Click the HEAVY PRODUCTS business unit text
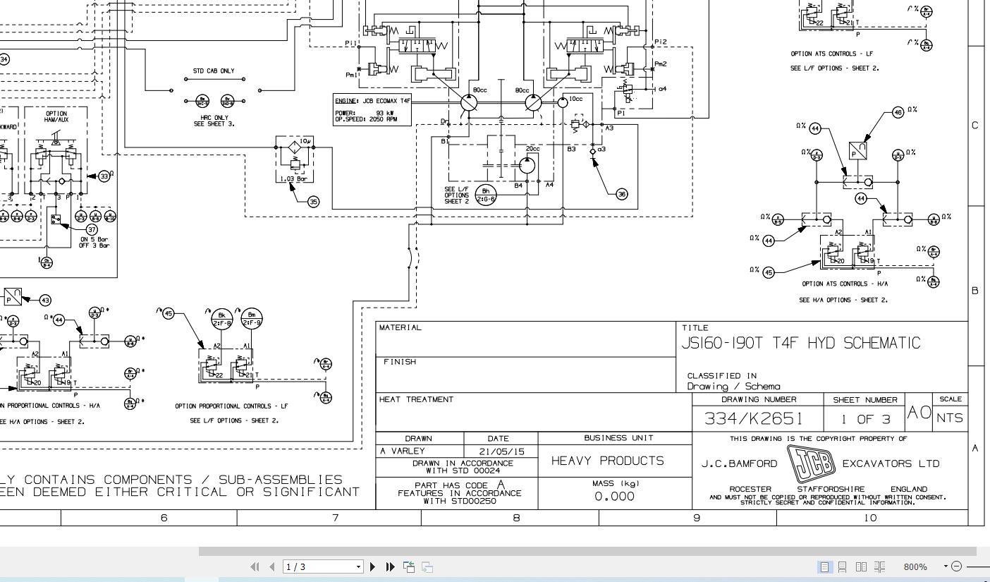The image size is (990, 582). click(608, 461)
